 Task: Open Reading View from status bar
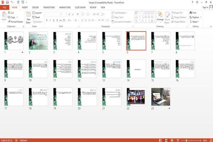(172, 140)
